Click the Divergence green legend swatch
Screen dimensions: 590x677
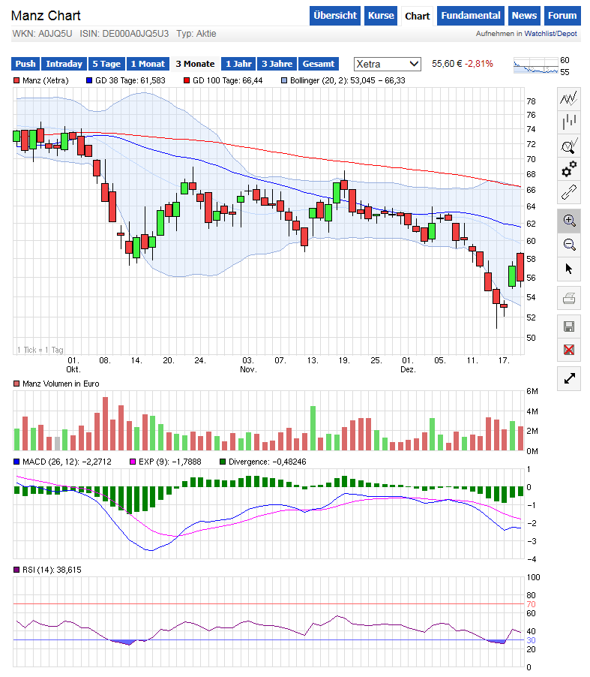point(223,462)
